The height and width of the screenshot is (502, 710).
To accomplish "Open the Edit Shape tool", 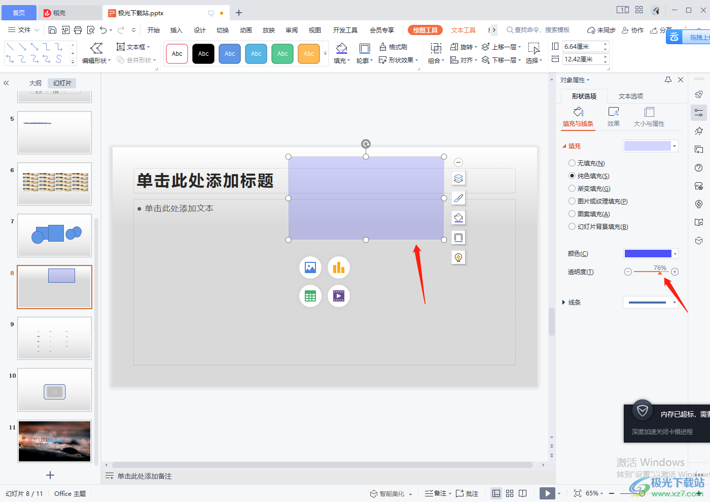I will (x=96, y=53).
